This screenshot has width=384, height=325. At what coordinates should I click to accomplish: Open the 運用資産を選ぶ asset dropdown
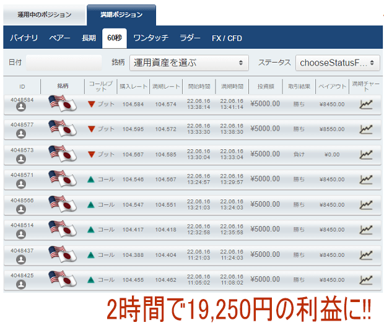189,63
